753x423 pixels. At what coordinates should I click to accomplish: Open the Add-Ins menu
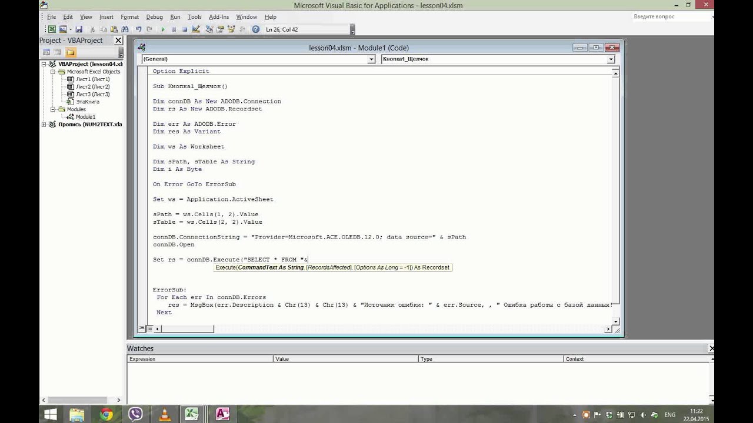click(x=219, y=17)
